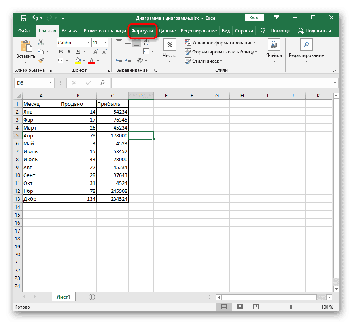Toggle underline formatting (Ч)
The width and height of the screenshot is (352, 324).
pyautogui.click(x=78, y=51)
